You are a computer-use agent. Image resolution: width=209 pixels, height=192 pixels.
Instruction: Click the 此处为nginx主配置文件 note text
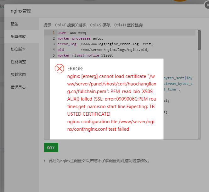click(x=99, y=161)
